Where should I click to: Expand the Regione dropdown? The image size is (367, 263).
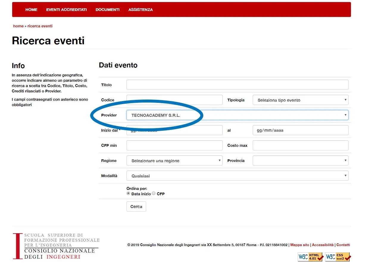click(174, 160)
